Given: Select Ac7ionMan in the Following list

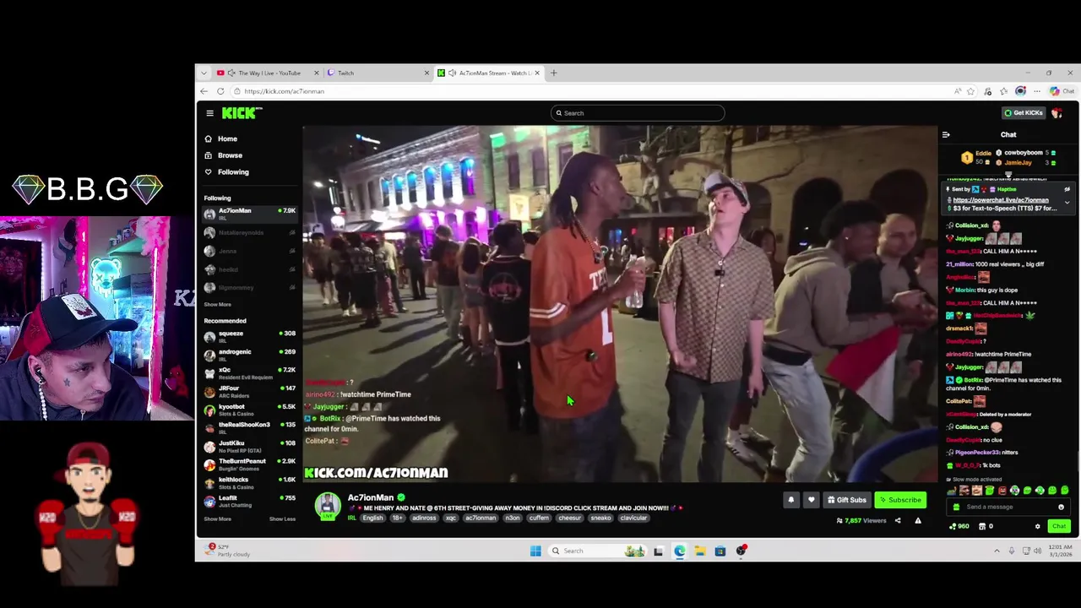Looking at the screenshot, I should pos(250,214).
